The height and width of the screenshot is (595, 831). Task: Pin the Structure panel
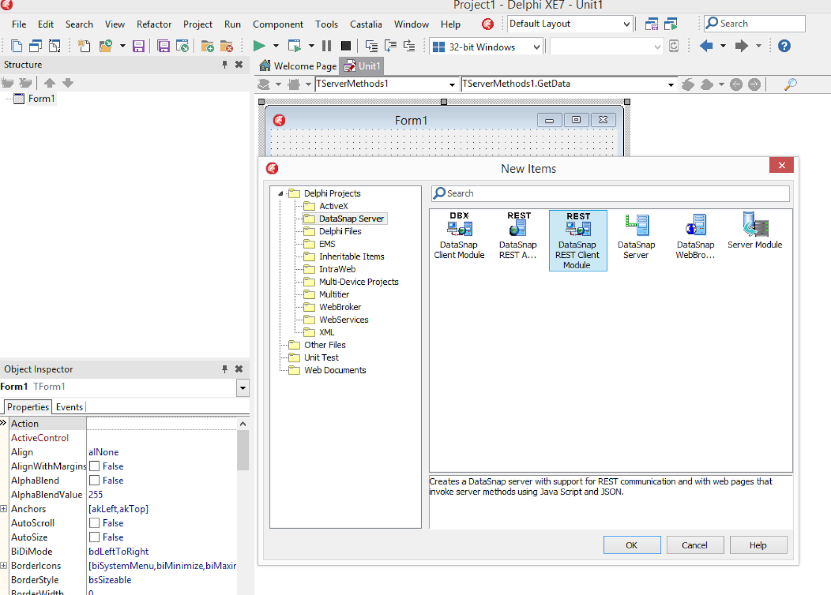pyautogui.click(x=224, y=64)
